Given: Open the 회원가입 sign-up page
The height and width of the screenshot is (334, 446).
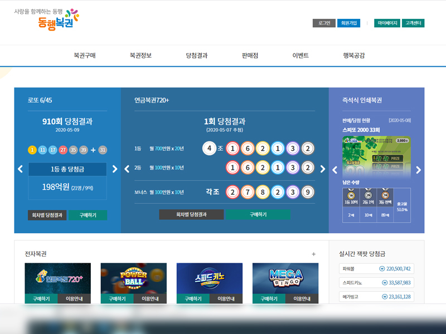Looking at the screenshot, I should pos(349,23).
